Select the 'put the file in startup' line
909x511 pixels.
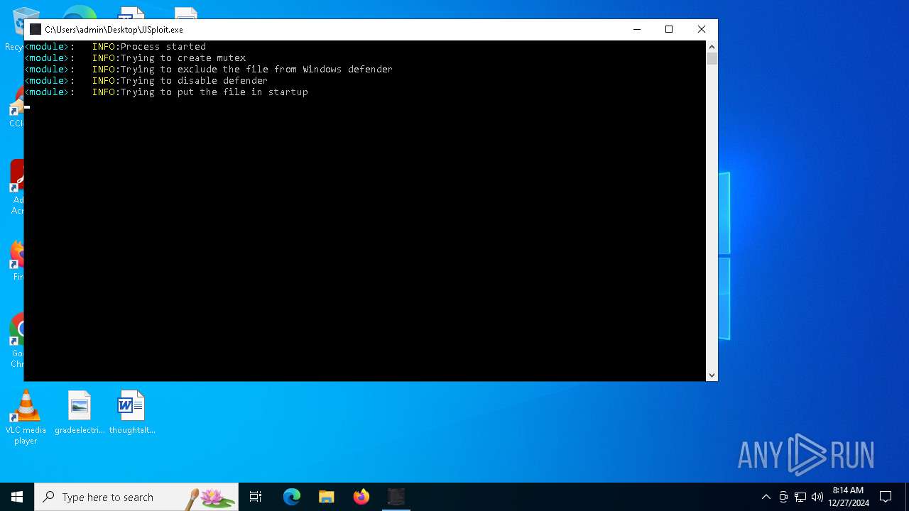[166, 92]
